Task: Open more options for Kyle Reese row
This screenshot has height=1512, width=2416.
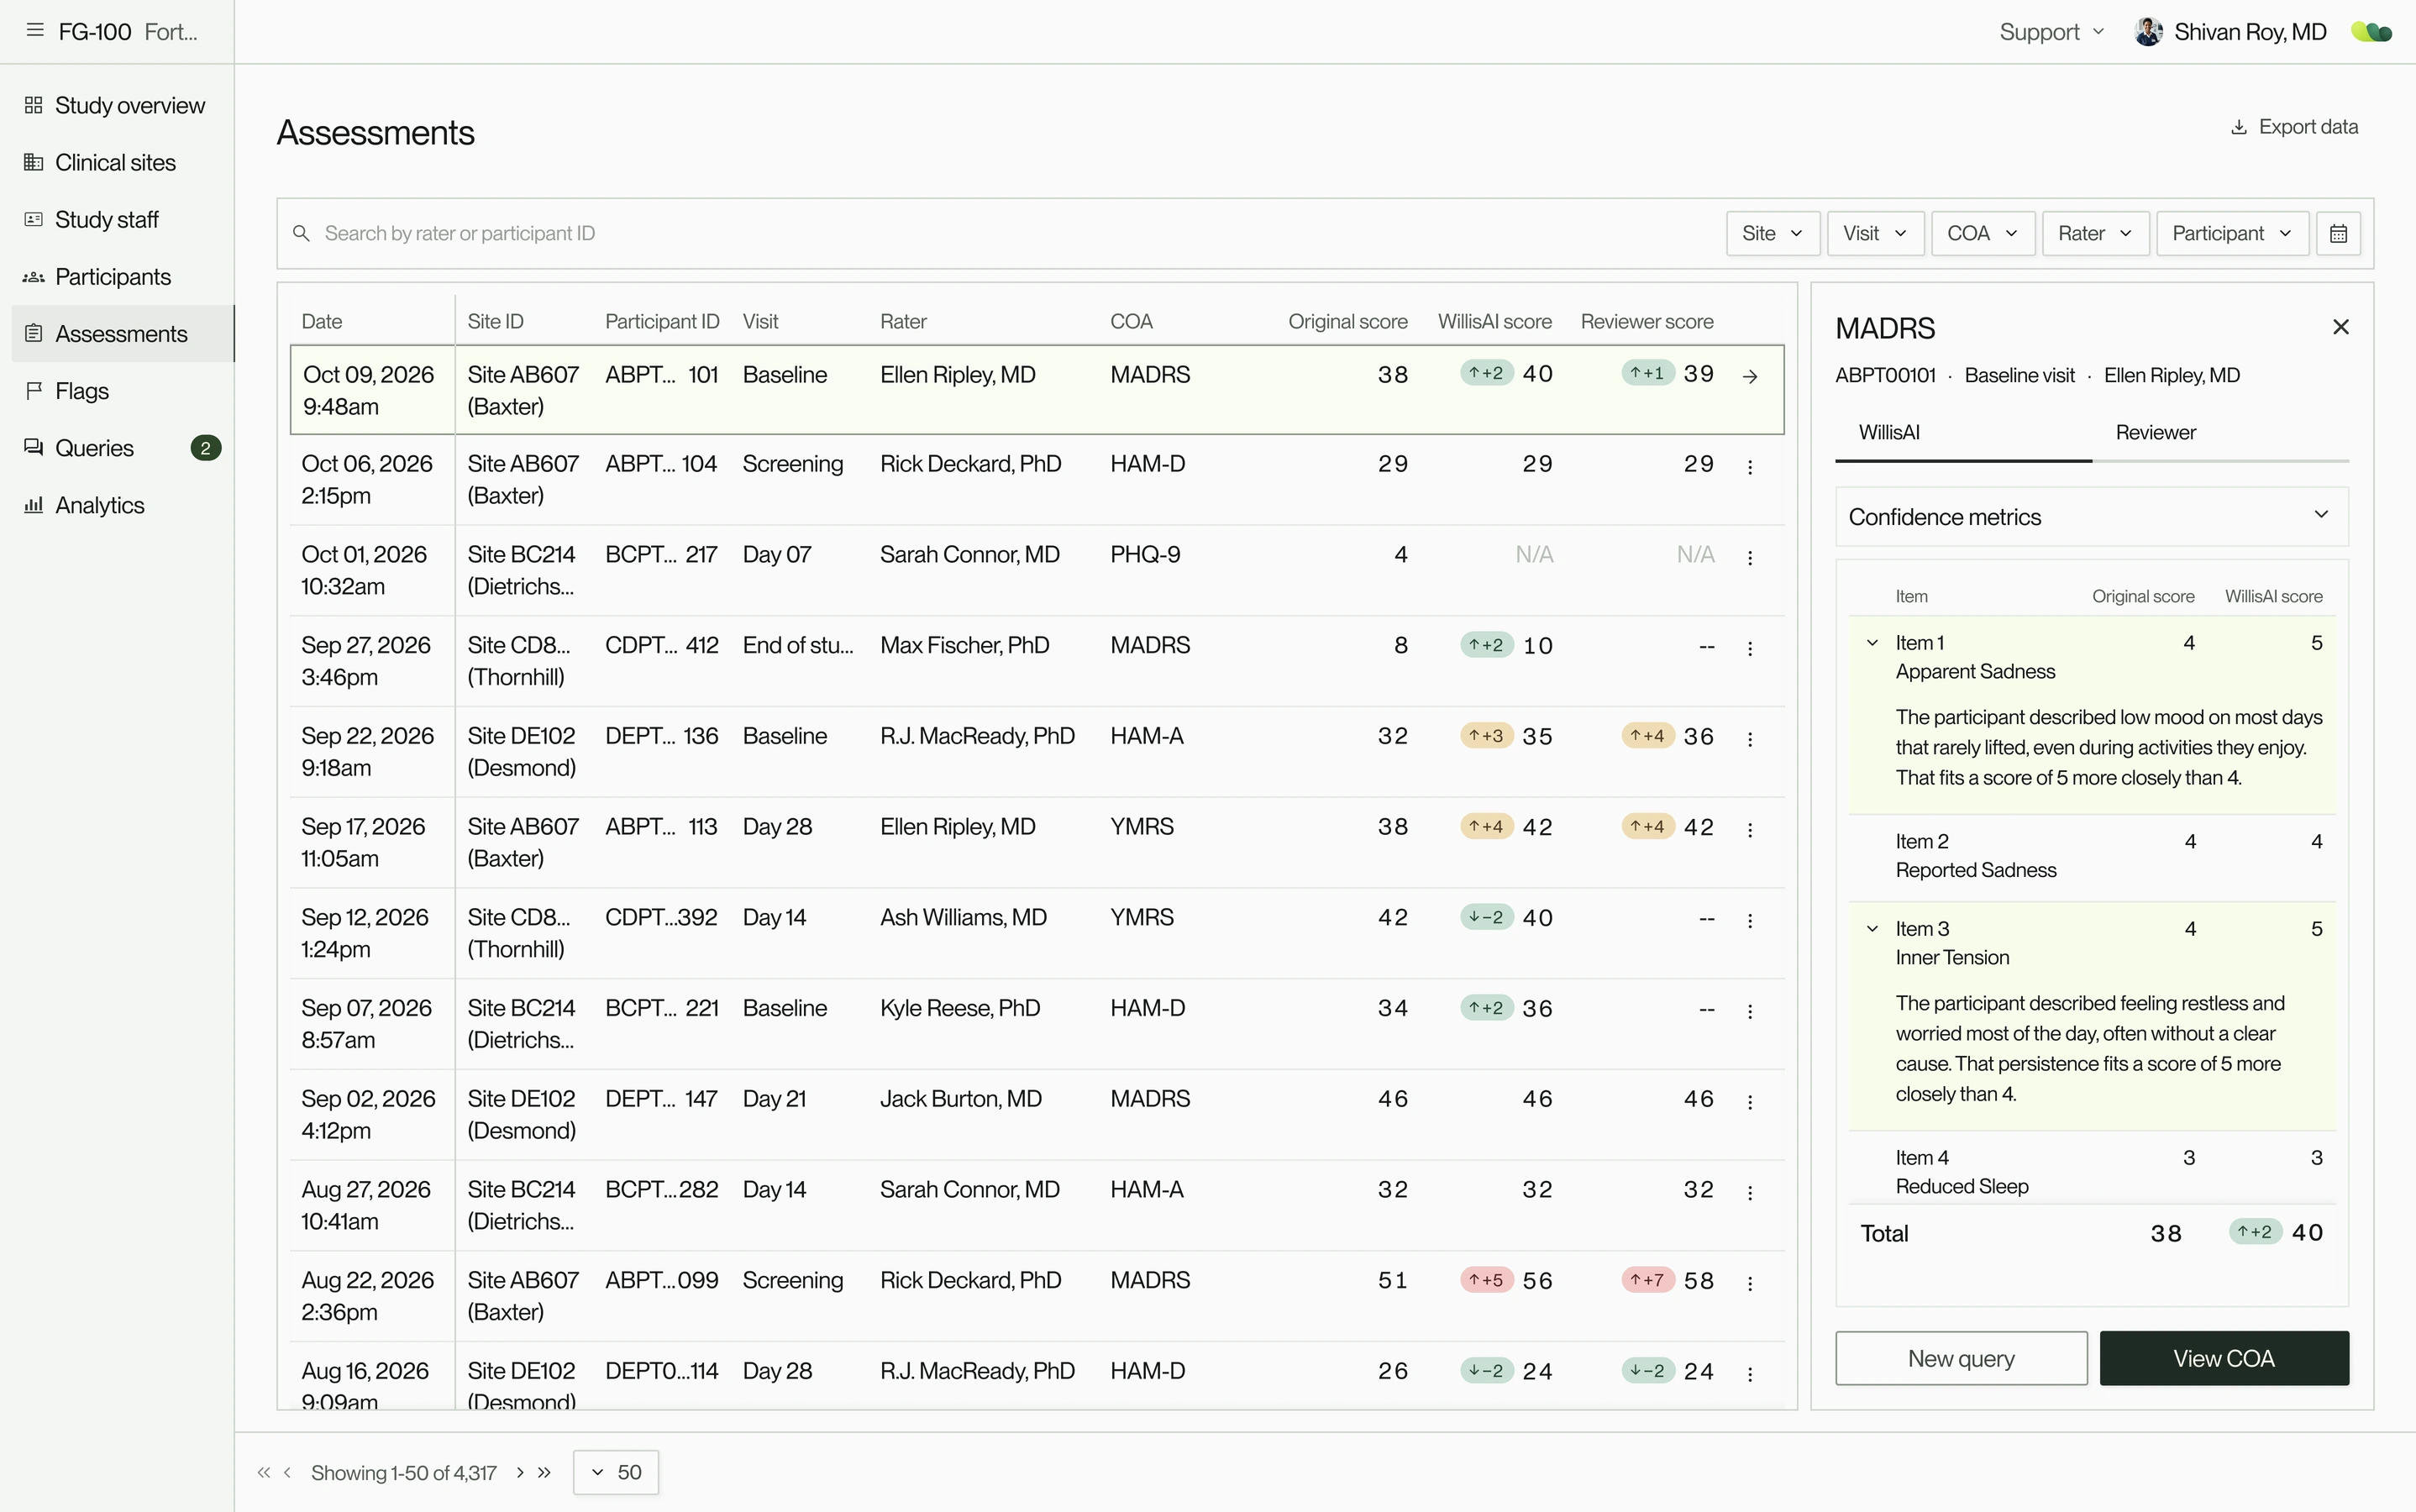Action: [1750, 1011]
